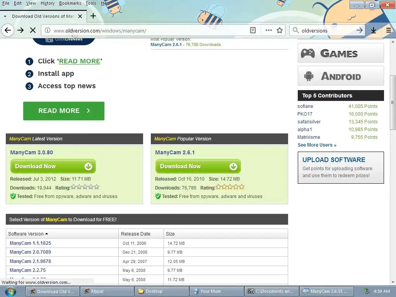Toggle reader view icon
396x297 pixels.
click(253, 30)
